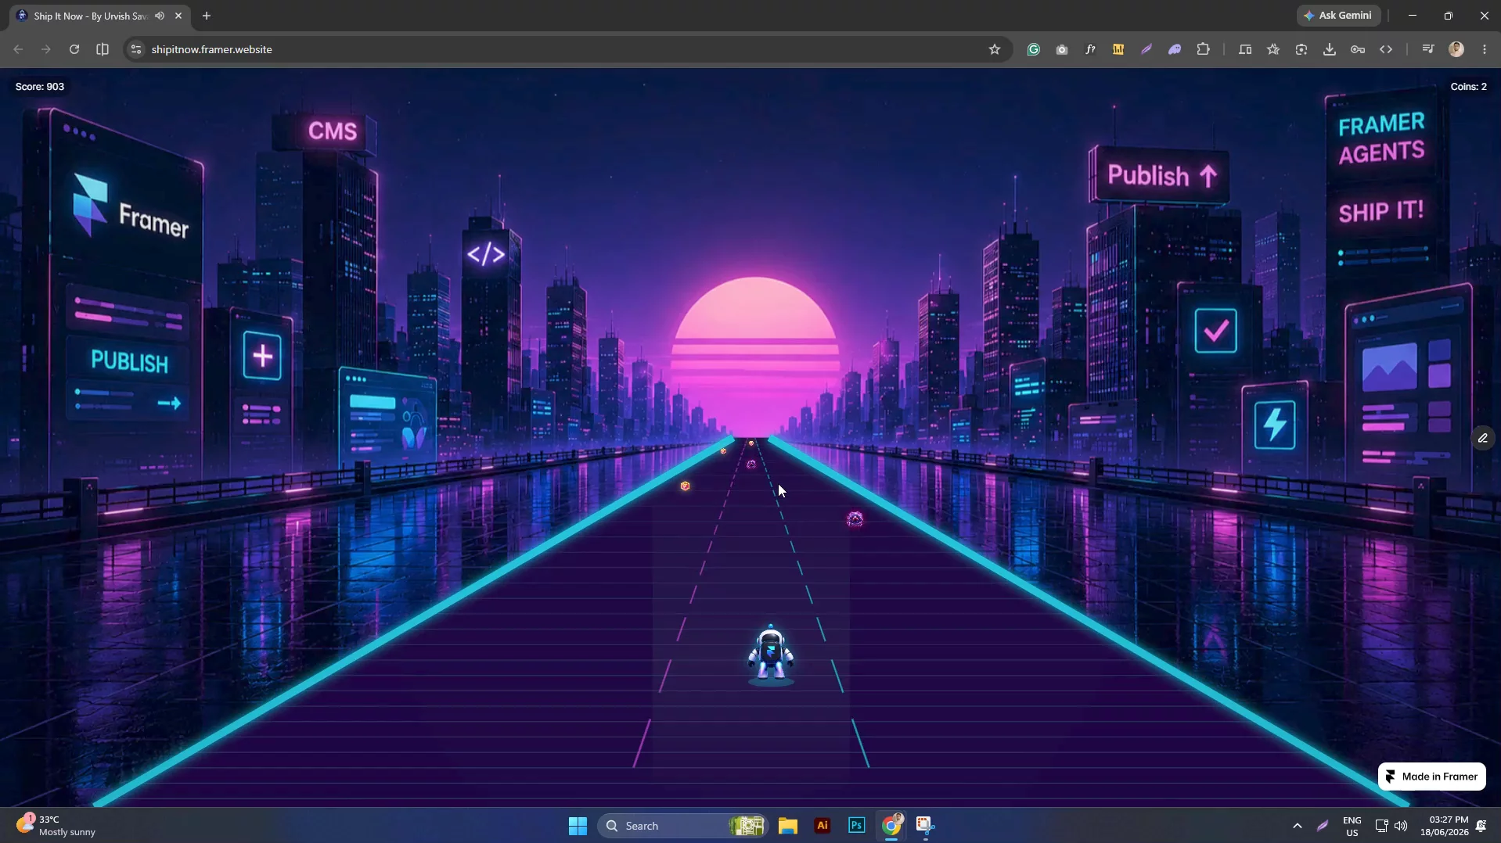Reload the current page

tap(74, 49)
